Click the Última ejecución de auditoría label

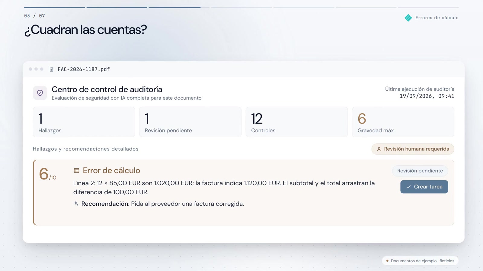(420, 89)
